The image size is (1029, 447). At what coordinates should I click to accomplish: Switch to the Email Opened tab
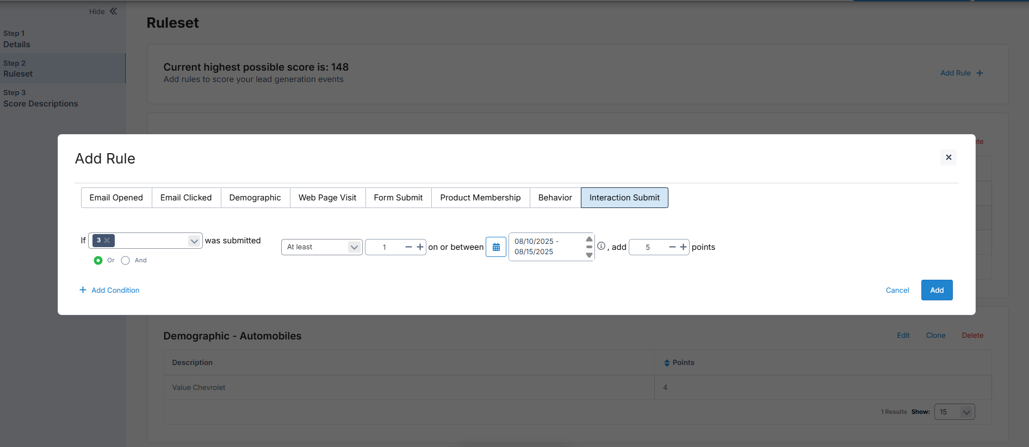pos(116,198)
